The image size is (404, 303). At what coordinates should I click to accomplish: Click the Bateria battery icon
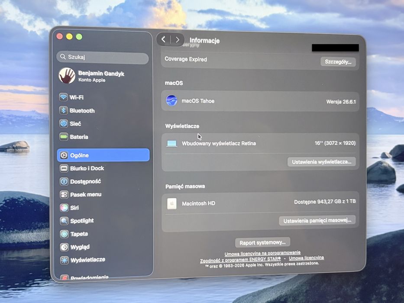(64, 137)
